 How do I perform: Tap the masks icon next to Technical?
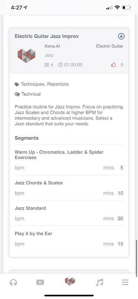[x=17, y=94]
